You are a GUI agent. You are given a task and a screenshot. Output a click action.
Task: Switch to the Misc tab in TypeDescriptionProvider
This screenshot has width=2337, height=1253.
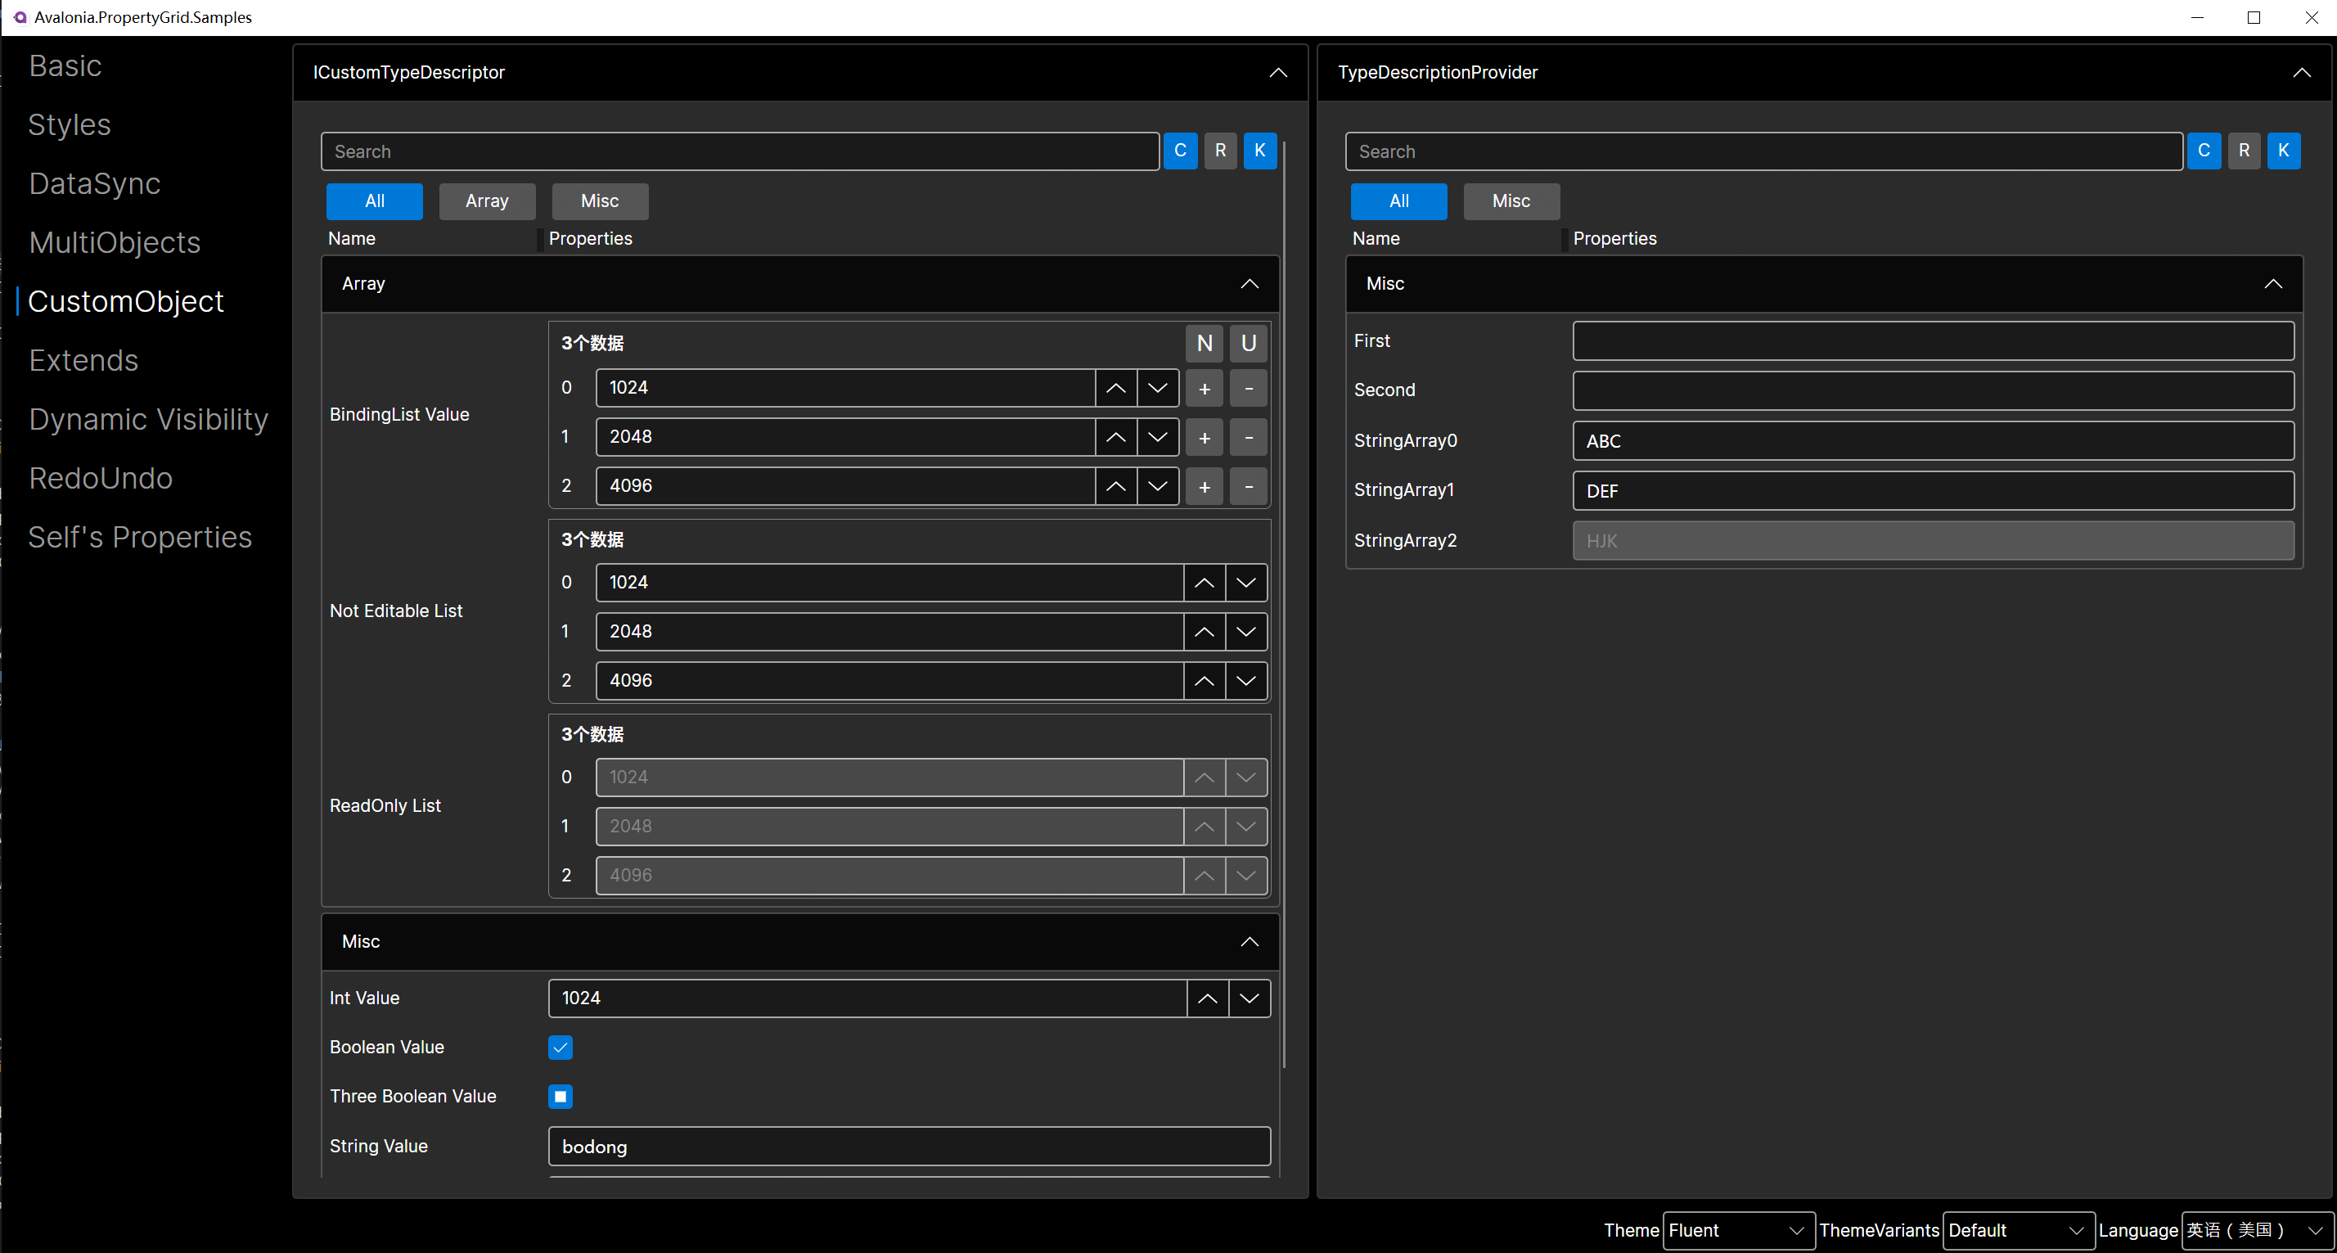tap(1509, 200)
